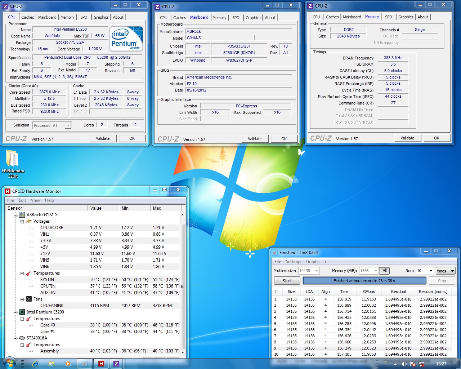
Task: Collapse the Fans tree node
Action: (x=22, y=299)
